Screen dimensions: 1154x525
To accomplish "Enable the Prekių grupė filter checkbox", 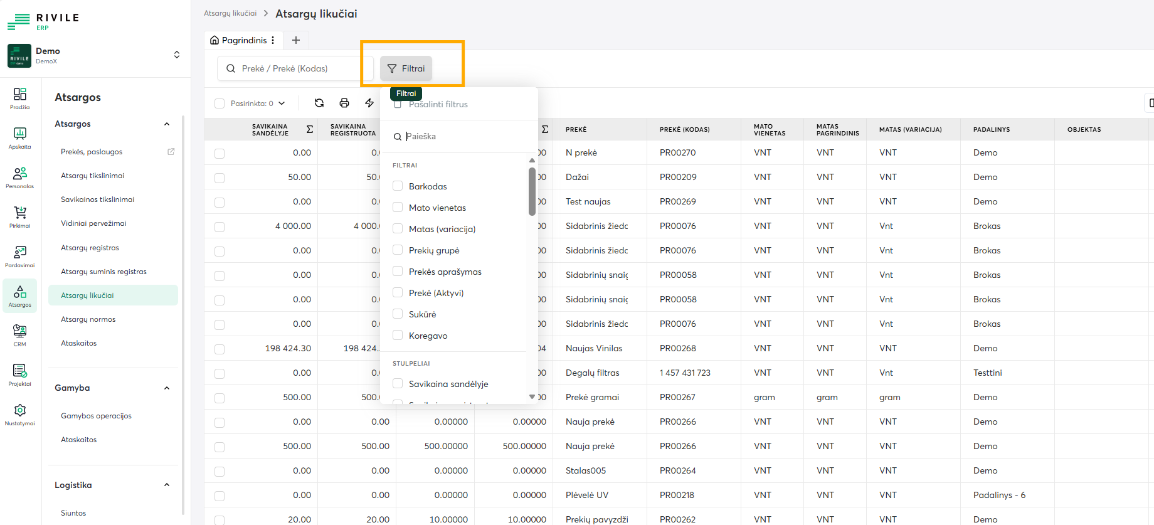I will (x=398, y=250).
